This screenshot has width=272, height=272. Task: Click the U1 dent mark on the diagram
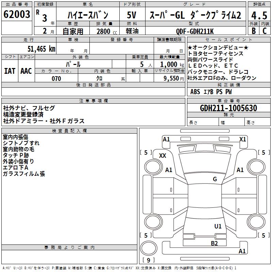pyautogui.click(x=218, y=226)
